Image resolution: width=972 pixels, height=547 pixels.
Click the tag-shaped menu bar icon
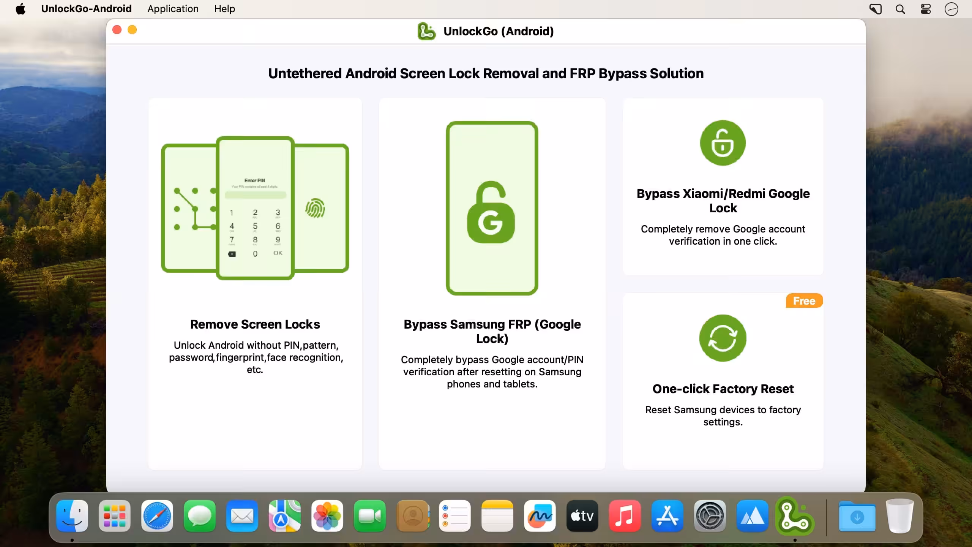[875, 9]
